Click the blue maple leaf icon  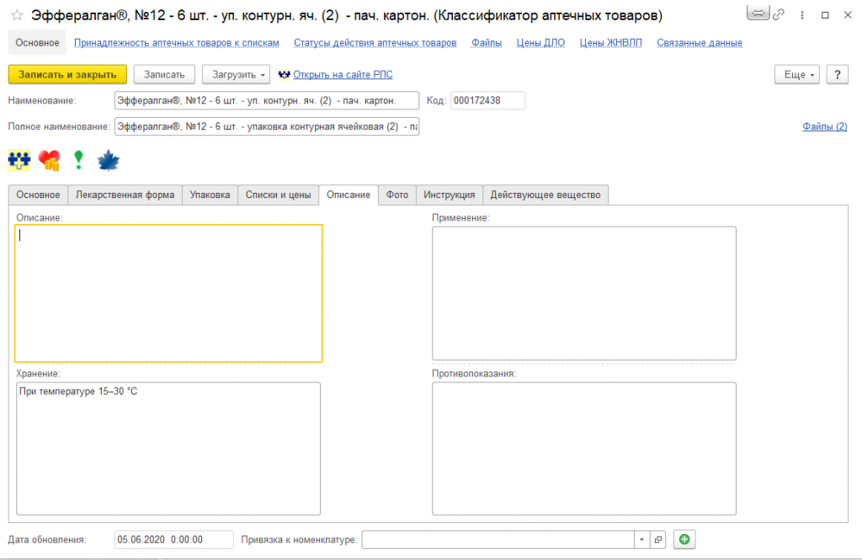[x=109, y=161]
